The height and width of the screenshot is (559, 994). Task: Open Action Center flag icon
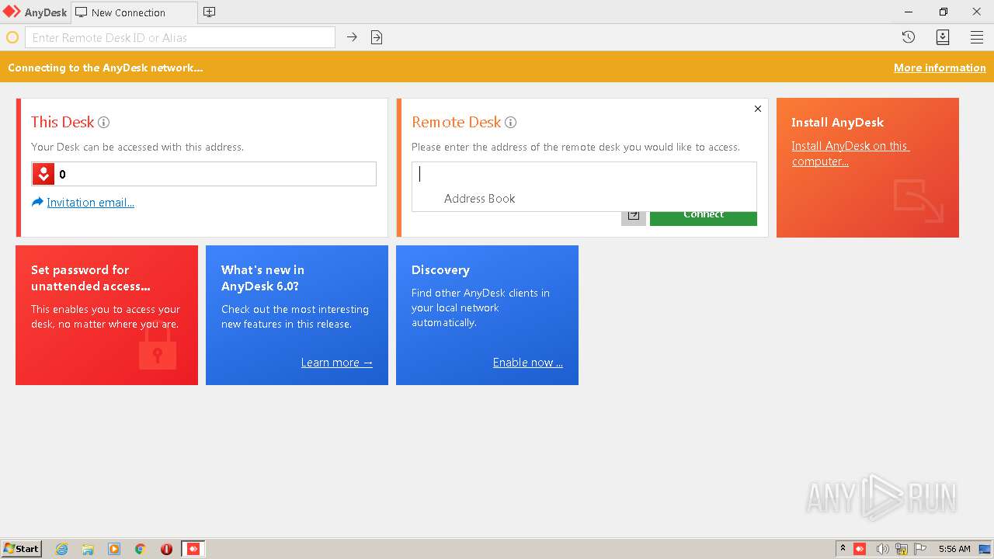920,549
